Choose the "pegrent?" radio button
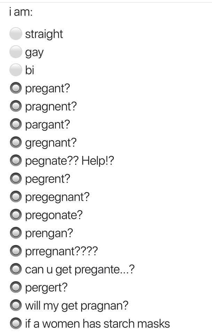 (x=16, y=179)
